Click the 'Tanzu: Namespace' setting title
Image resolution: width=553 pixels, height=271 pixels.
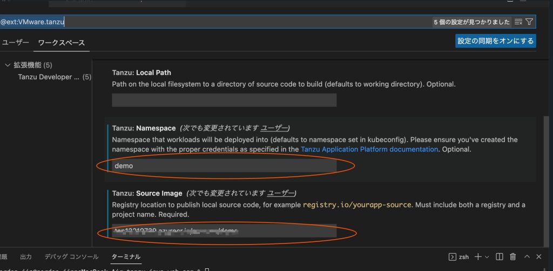[x=144, y=128]
